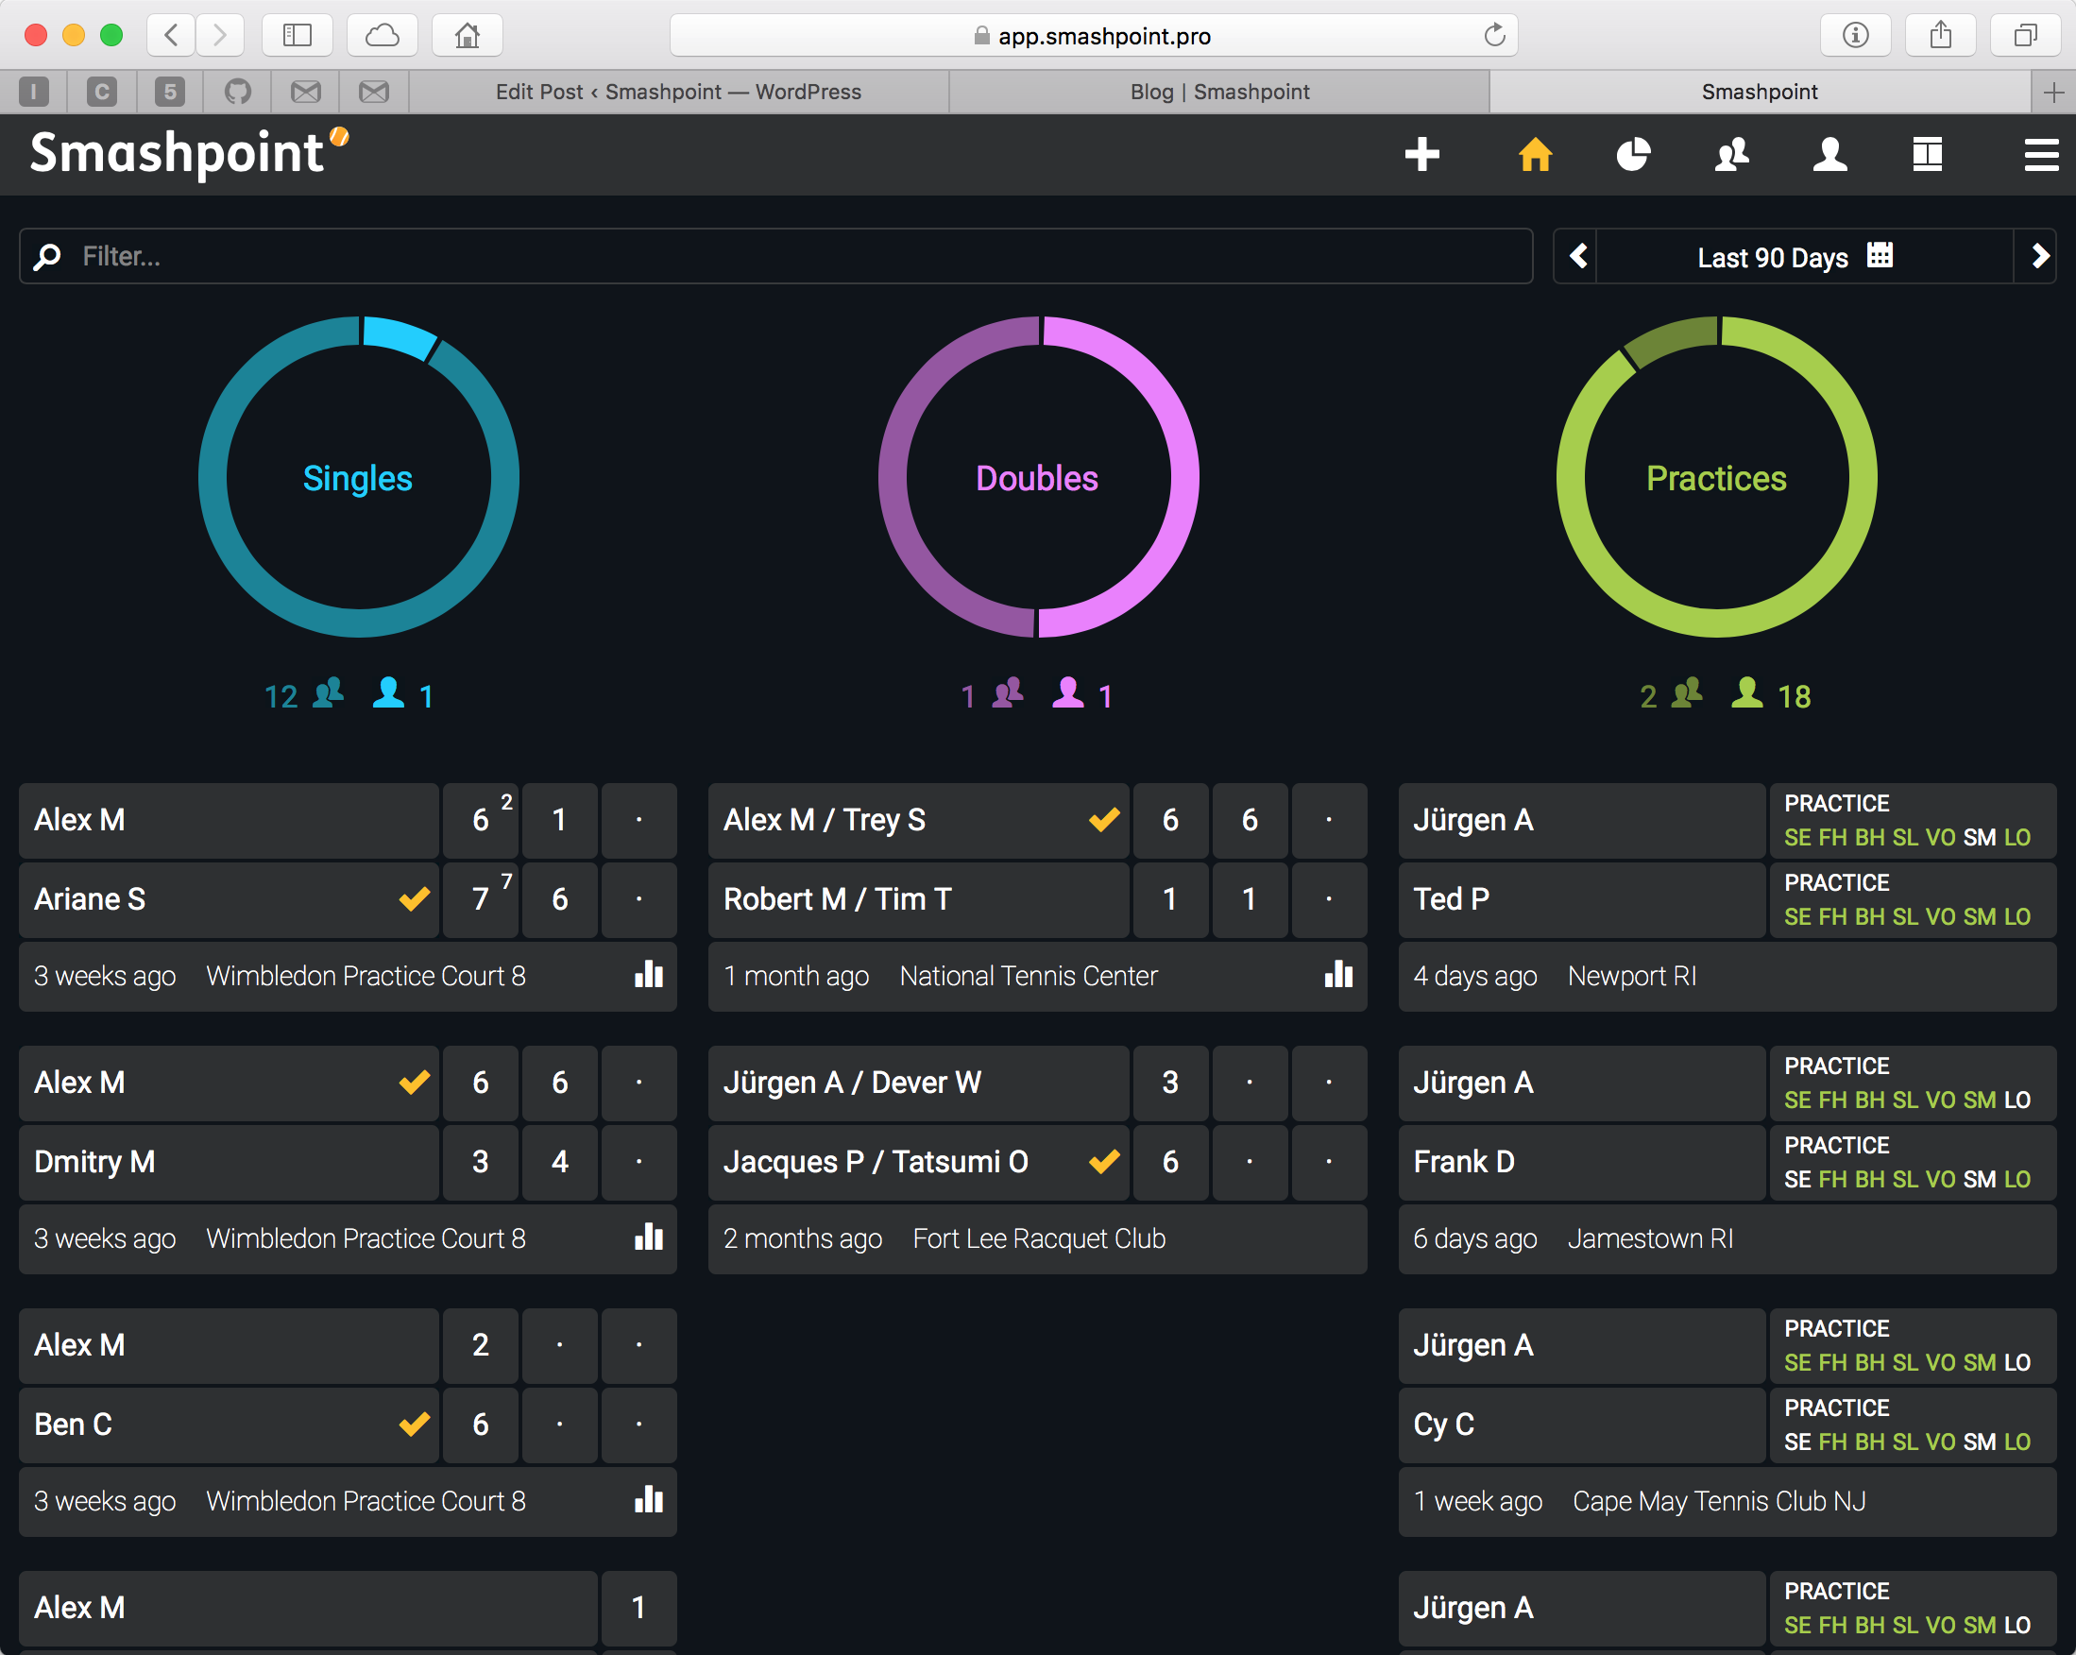Open the single-person profile icon in the header
Image resolution: width=2076 pixels, height=1655 pixels.
1829,154
